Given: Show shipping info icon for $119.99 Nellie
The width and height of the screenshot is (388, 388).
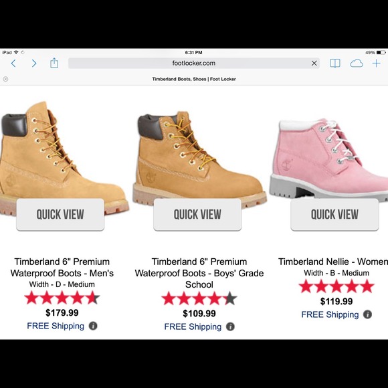Looking at the screenshot, I should coord(367,314).
